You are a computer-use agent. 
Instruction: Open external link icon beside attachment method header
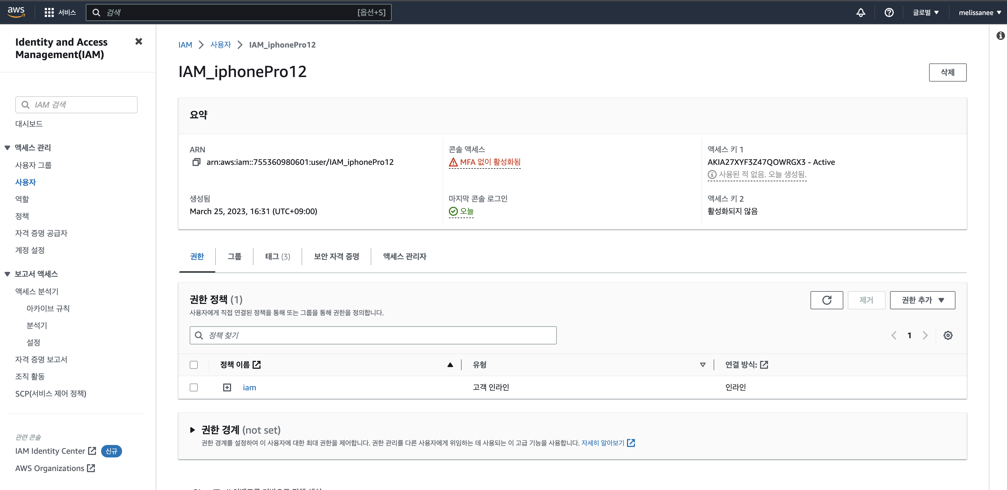(x=764, y=365)
